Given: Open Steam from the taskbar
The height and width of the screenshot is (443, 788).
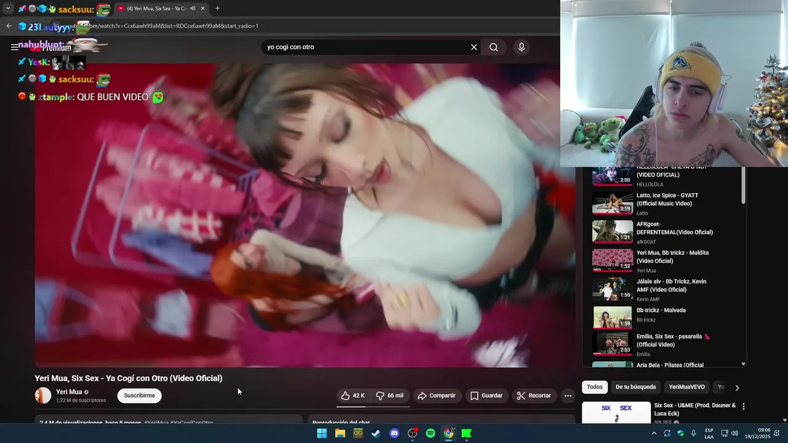Looking at the screenshot, I should pos(376,433).
